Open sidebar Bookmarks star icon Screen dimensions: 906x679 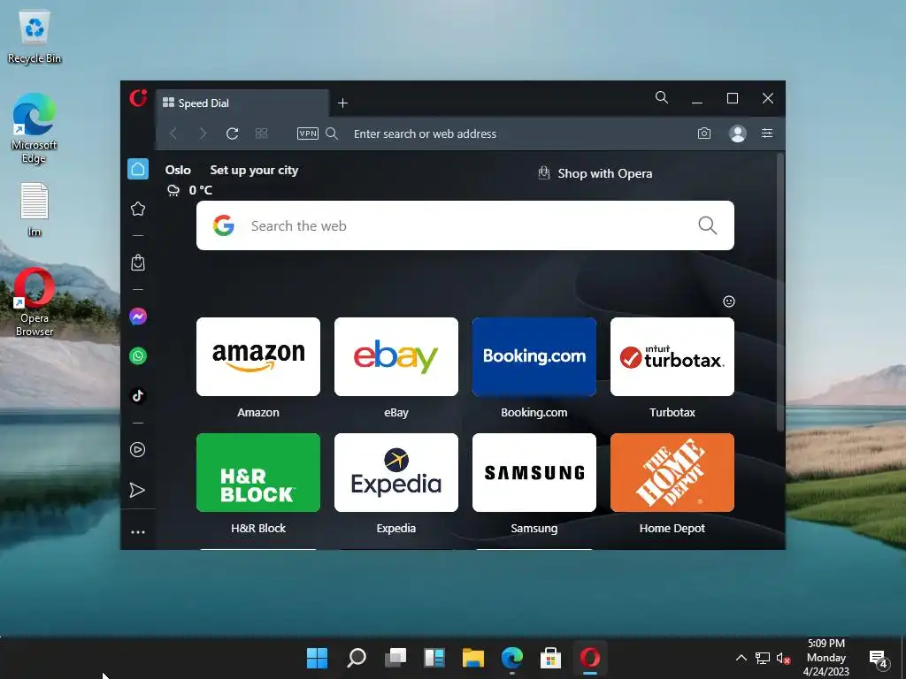pyautogui.click(x=138, y=209)
